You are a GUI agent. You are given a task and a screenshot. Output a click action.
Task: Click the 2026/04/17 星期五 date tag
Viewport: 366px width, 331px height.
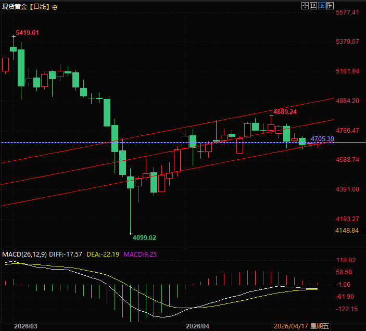click(301, 326)
